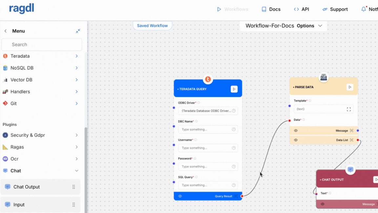The image size is (378, 213).
Task: Click the Parse Data node badge icon
Action: [x=324, y=77]
